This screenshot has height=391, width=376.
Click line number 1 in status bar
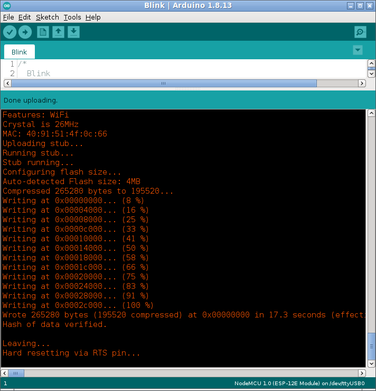[x=5, y=384]
